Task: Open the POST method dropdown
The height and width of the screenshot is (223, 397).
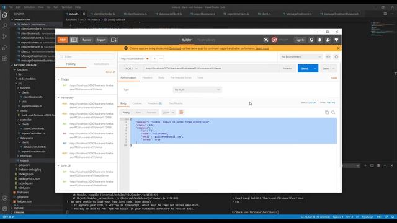Action: tap(132, 69)
